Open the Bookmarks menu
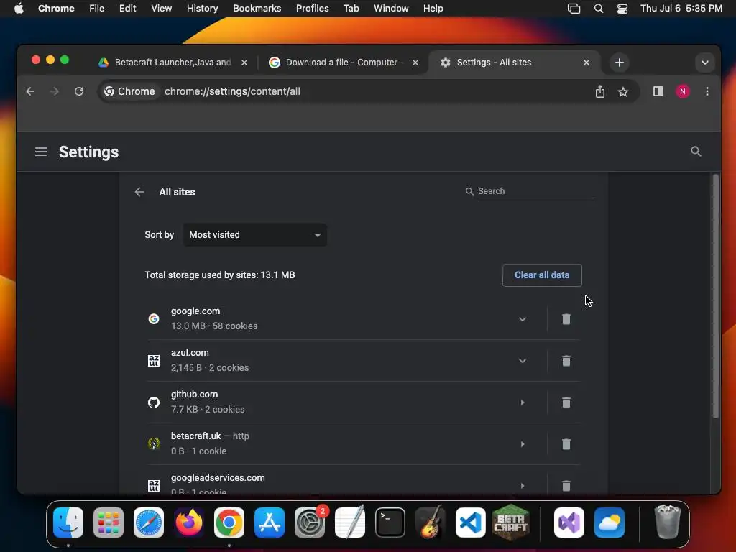 click(x=257, y=9)
